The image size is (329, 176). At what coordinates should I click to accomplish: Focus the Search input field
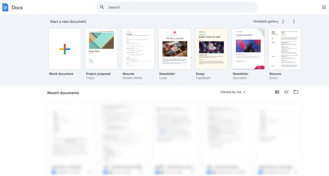pyautogui.click(x=176, y=7)
